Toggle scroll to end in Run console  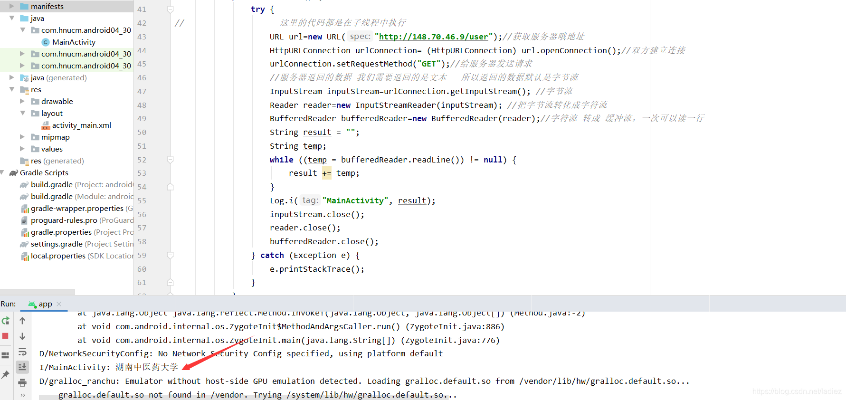point(22,367)
